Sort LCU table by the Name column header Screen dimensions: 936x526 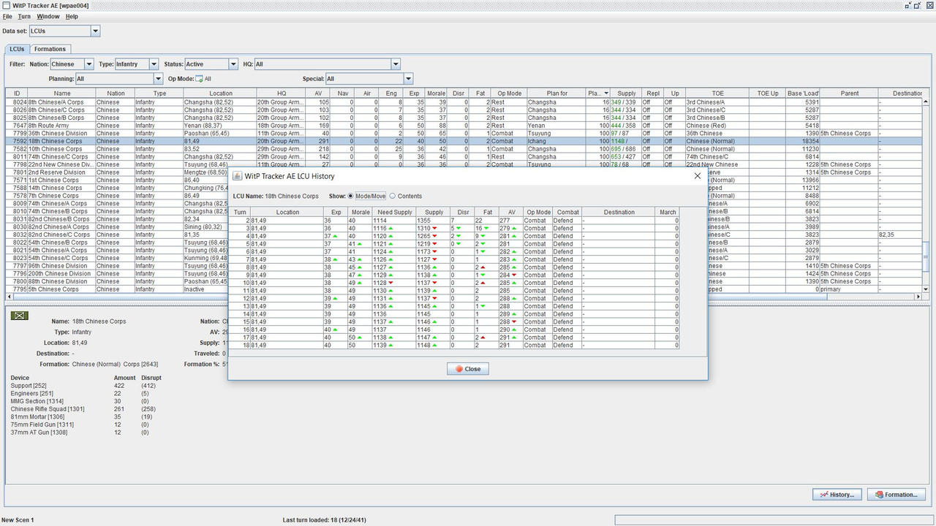[62, 94]
